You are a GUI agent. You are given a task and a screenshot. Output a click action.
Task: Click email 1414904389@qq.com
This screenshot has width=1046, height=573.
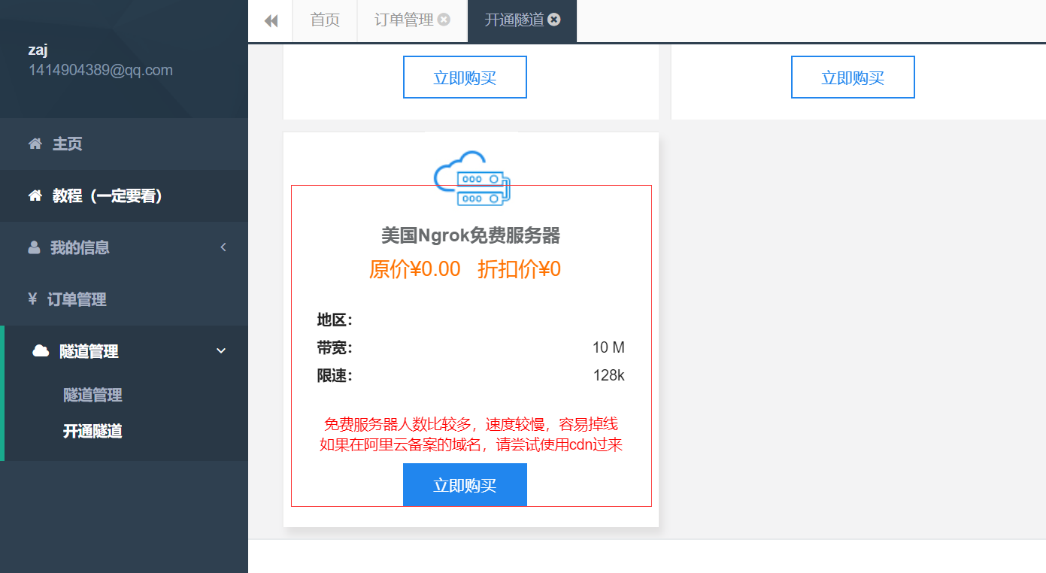tap(101, 70)
